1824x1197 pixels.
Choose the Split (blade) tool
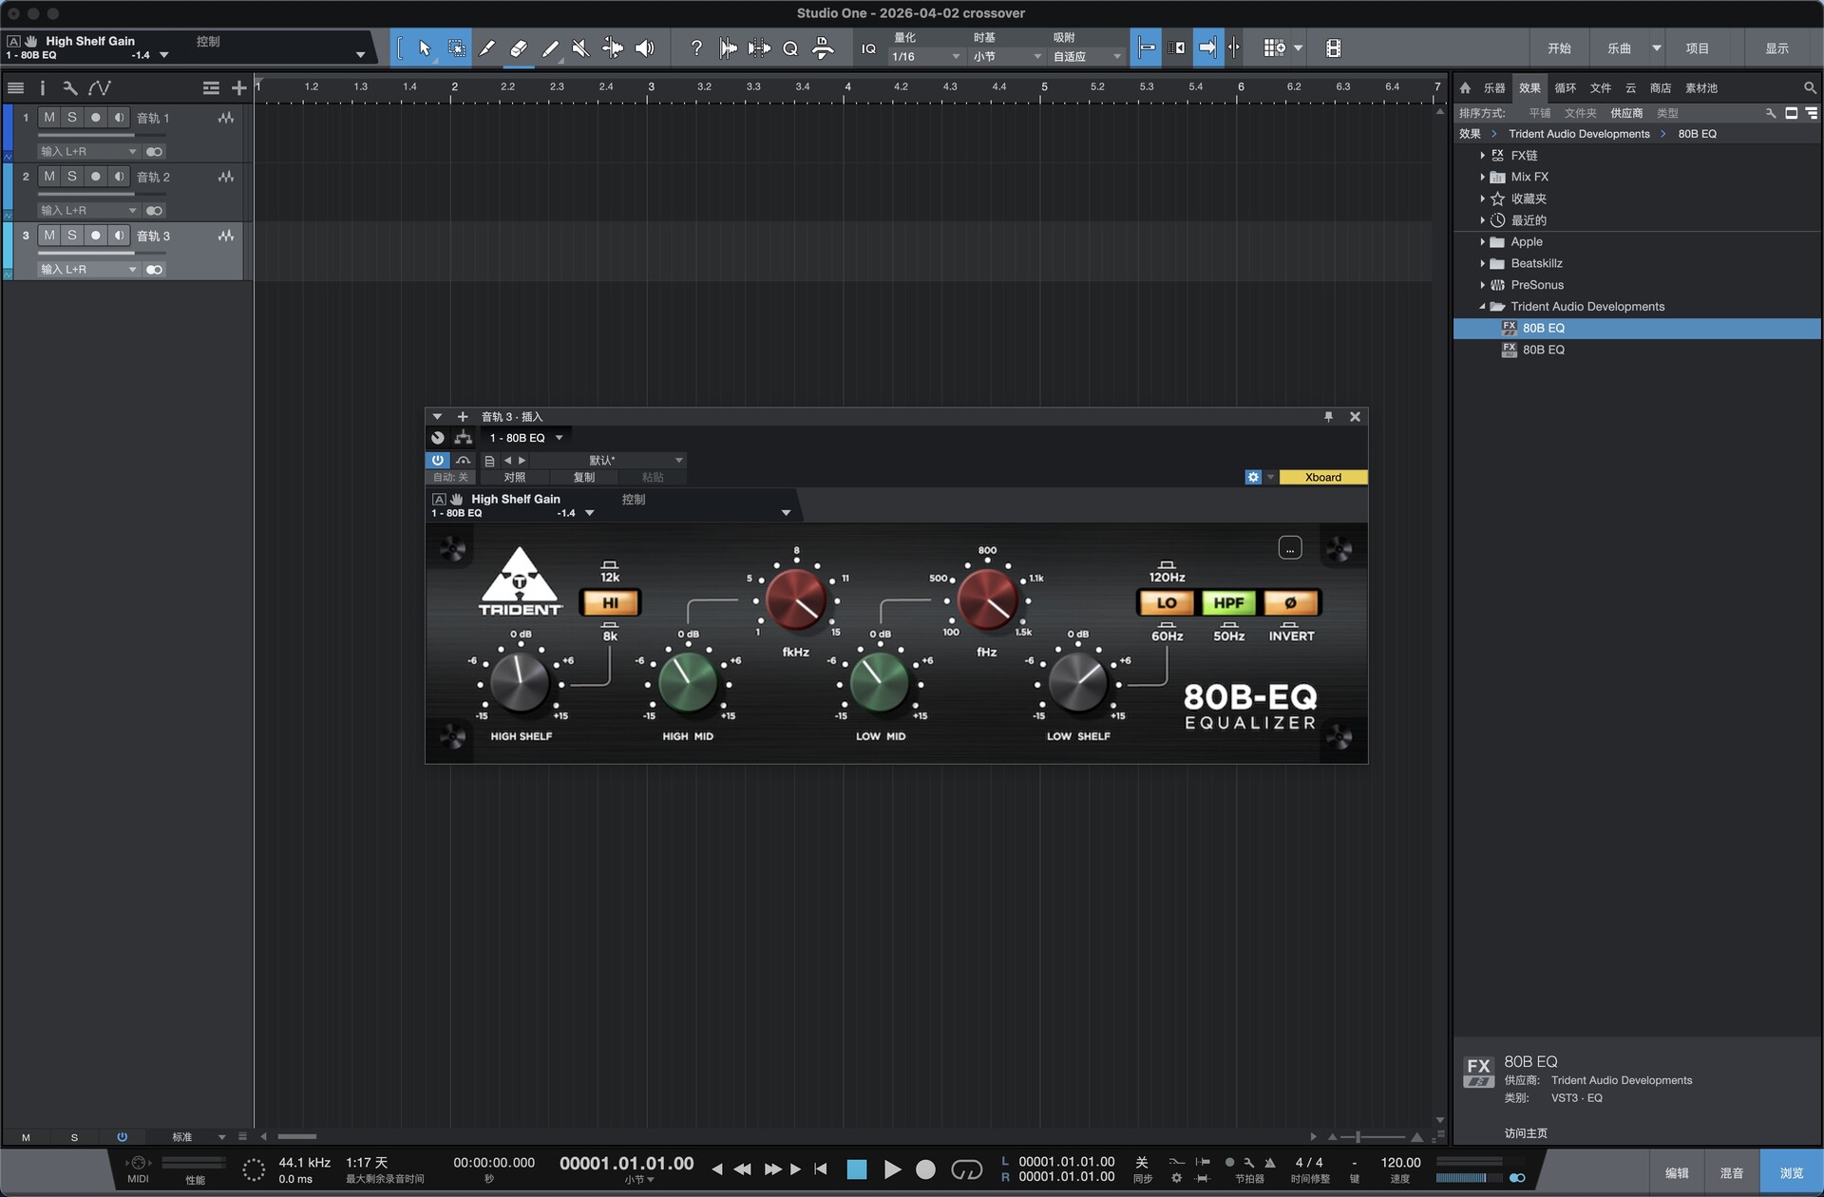click(487, 48)
